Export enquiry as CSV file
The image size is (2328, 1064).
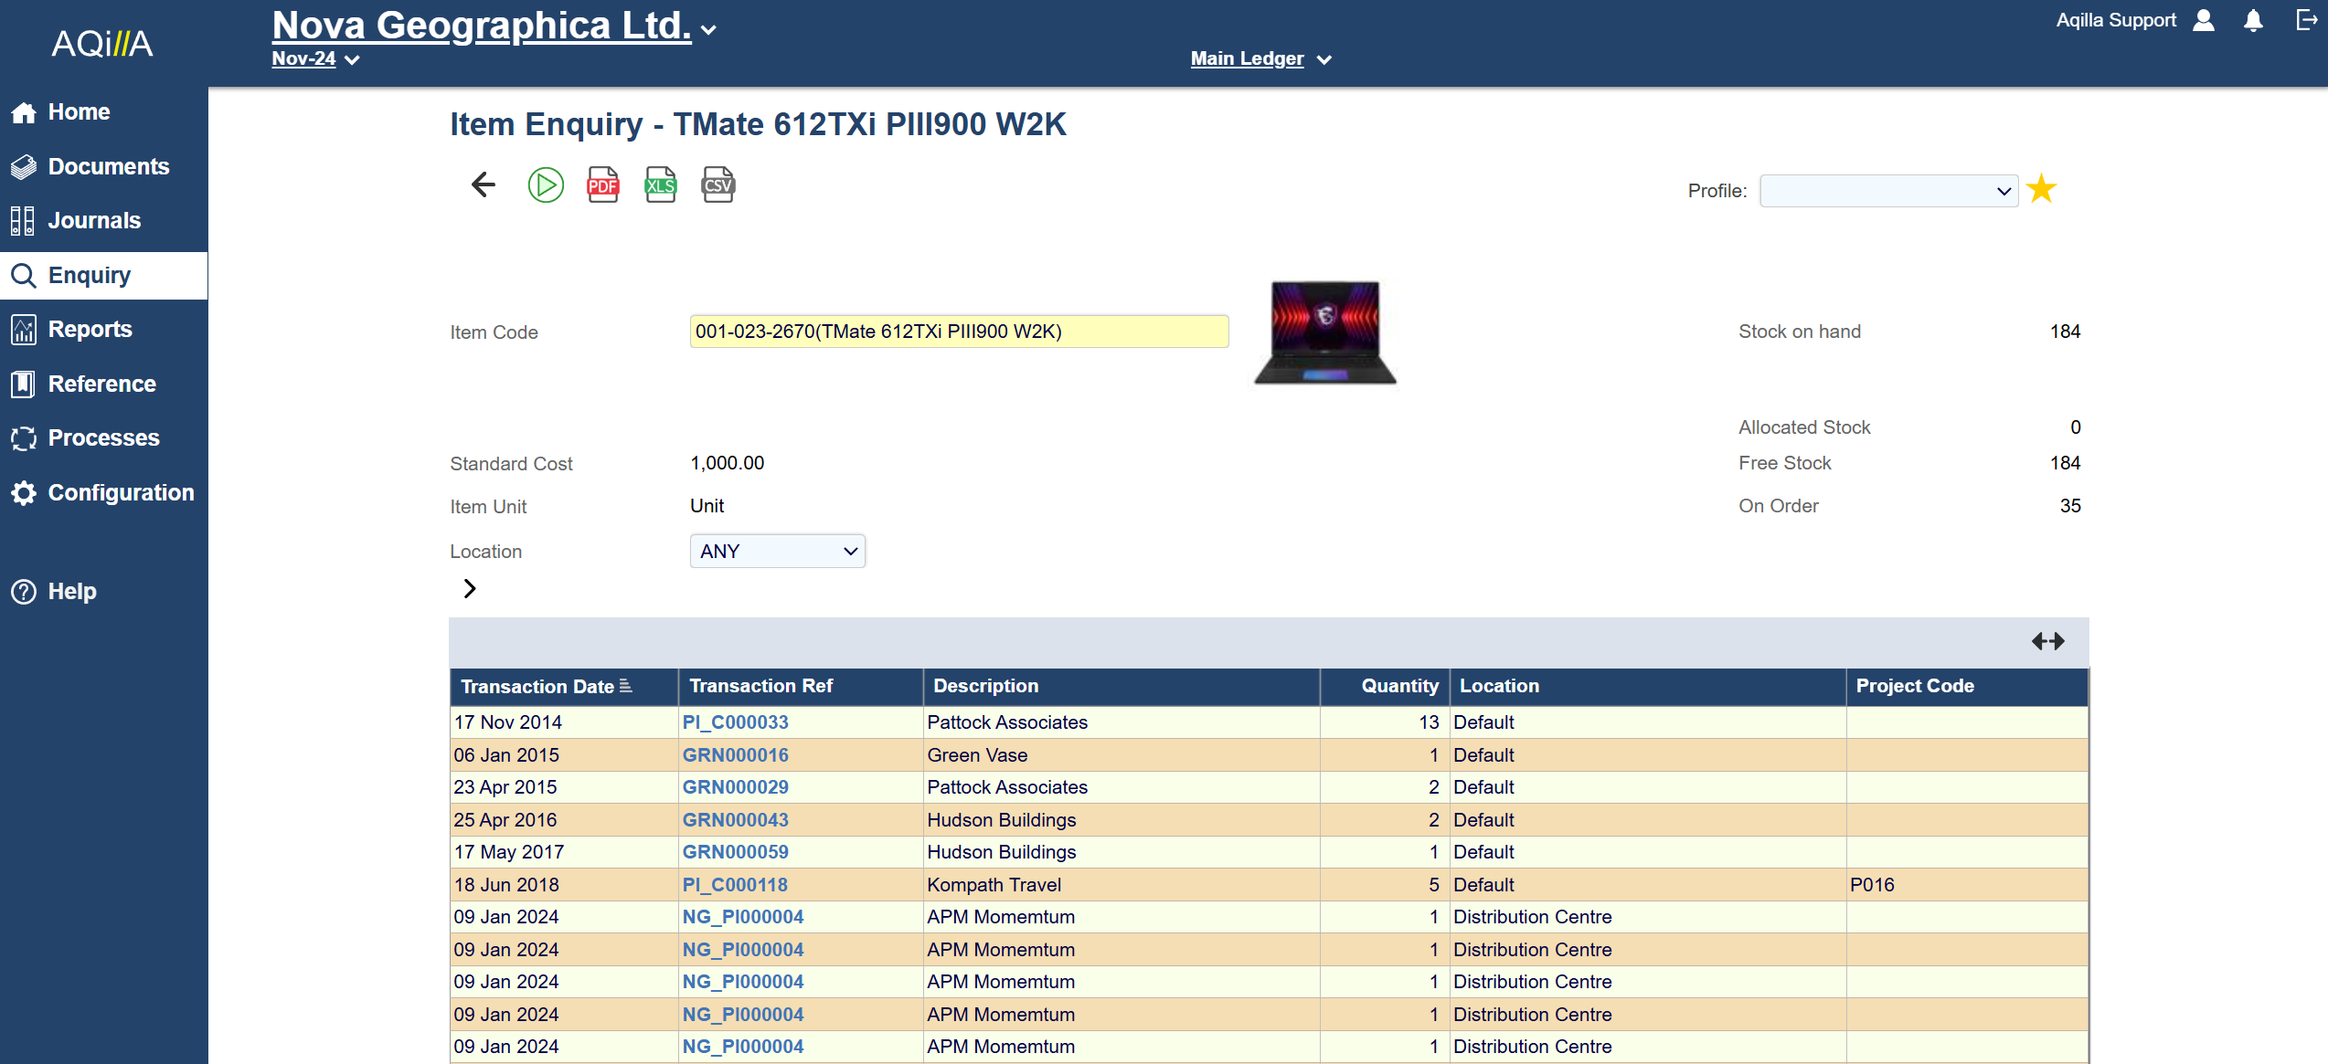718,185
